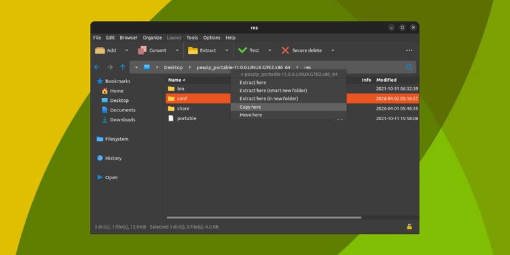Click the green Test checkmark icon

[x=242, y=50]
